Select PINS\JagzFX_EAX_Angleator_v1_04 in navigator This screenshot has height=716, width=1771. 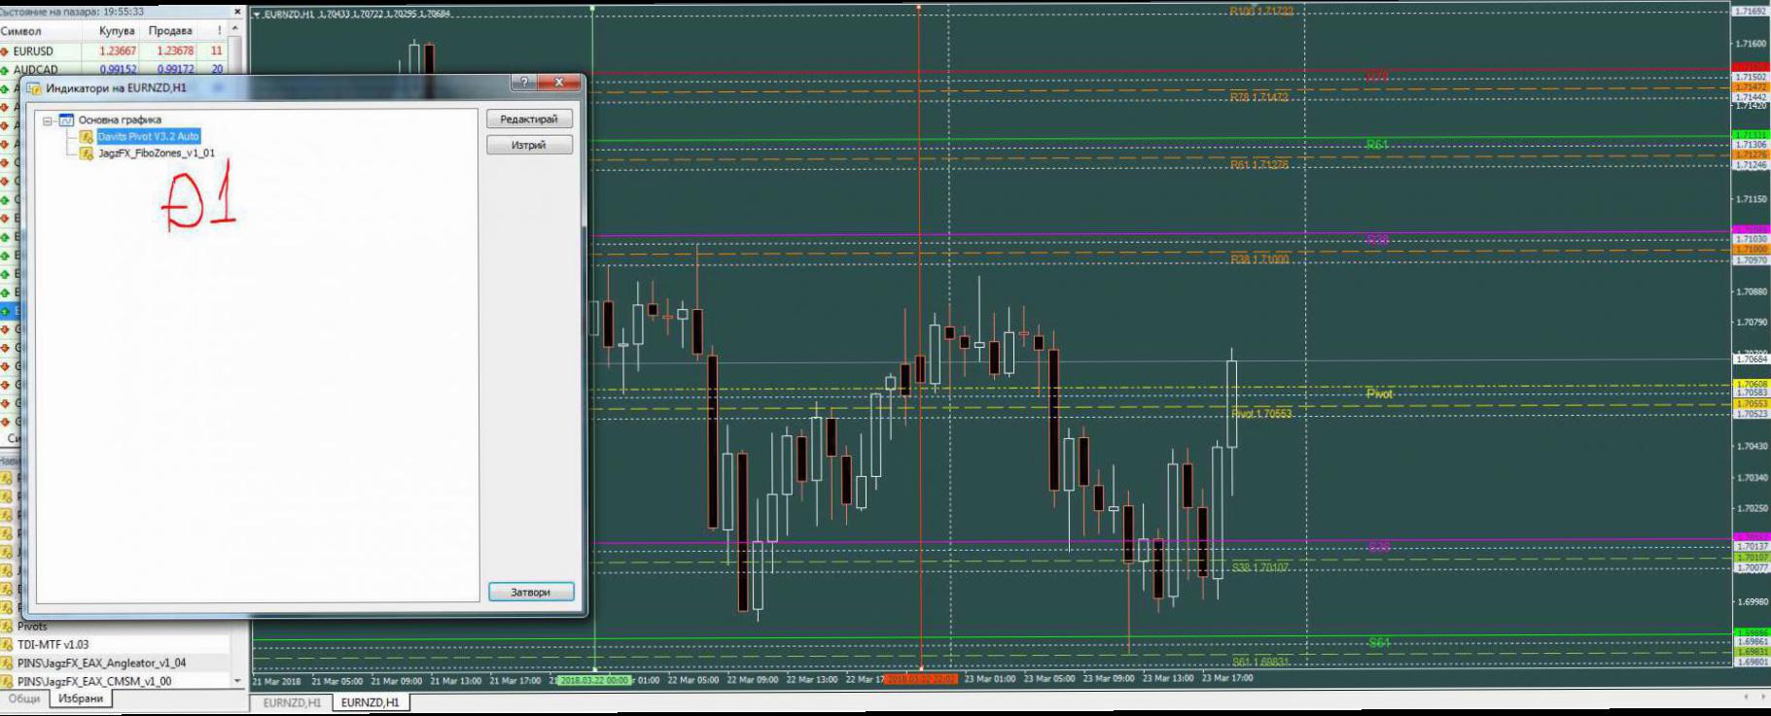[101, 663]
